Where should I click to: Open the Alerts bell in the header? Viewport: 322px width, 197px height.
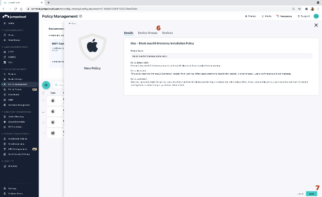pyautogui.click(x=266, y=16)
